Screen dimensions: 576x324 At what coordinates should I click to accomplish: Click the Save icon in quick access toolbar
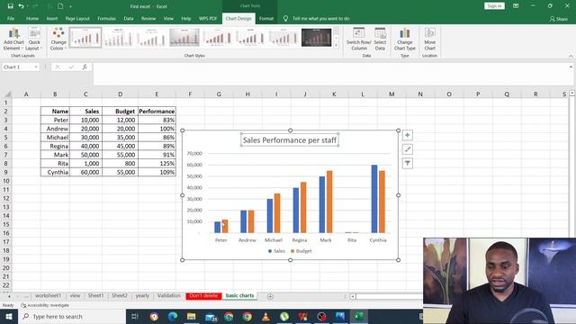click(10, 6)
